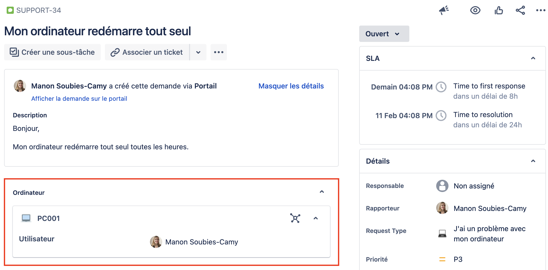Screen dimensions: 548x270
Task: Click Rapporteur name Manon Soubies-Camy
Action: tap(490, 208)
